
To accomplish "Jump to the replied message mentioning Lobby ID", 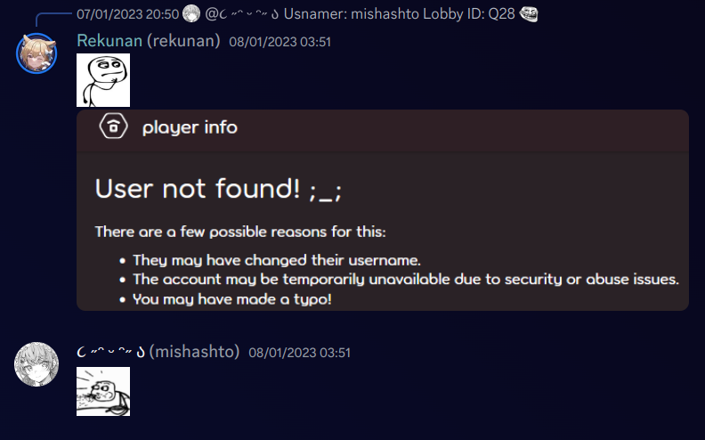I will [x=401, y=13].
